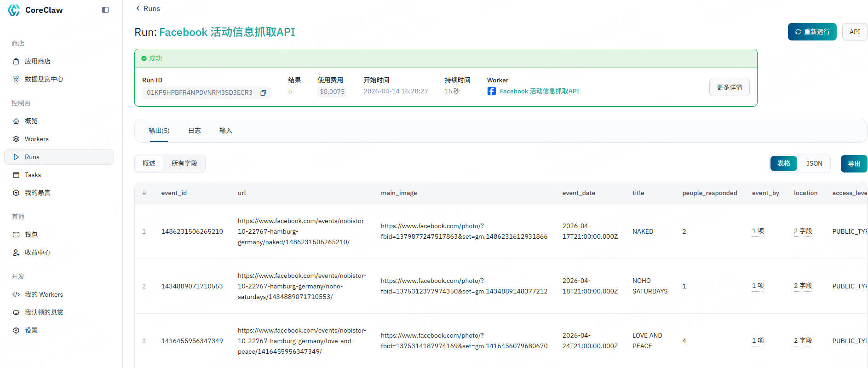Select the 所有字段 field view
Screen dimensions: 868x368
pos(184,163)
